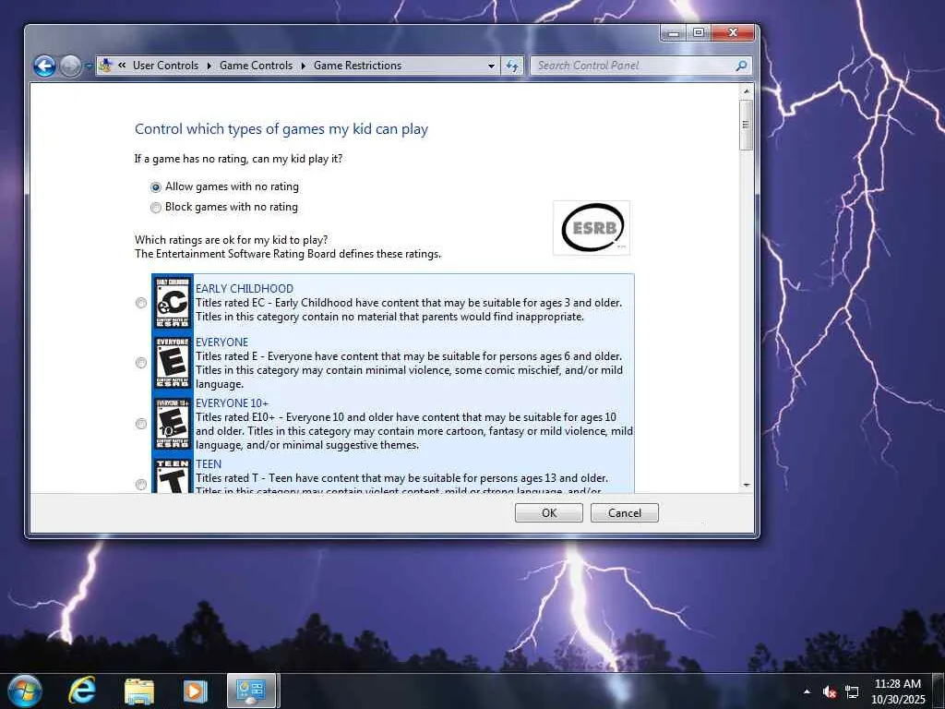This screenshot has width=945, height=709.
Task: Click the Refresh button in address bar
Action: coord(511,66)
